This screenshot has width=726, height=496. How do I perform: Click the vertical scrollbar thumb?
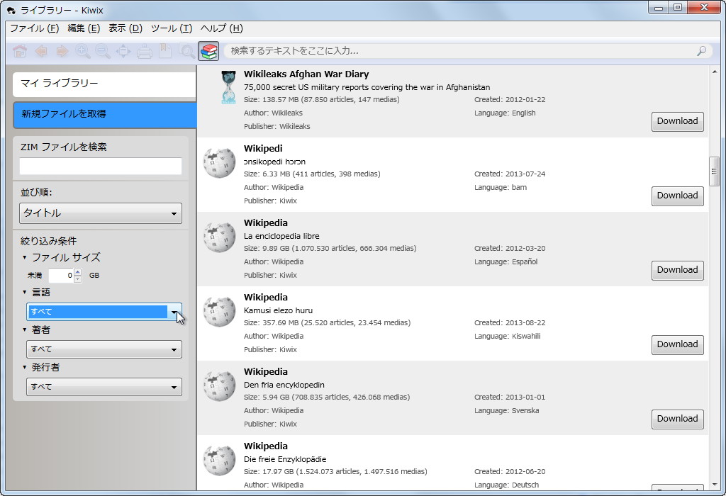pos(714,171)
